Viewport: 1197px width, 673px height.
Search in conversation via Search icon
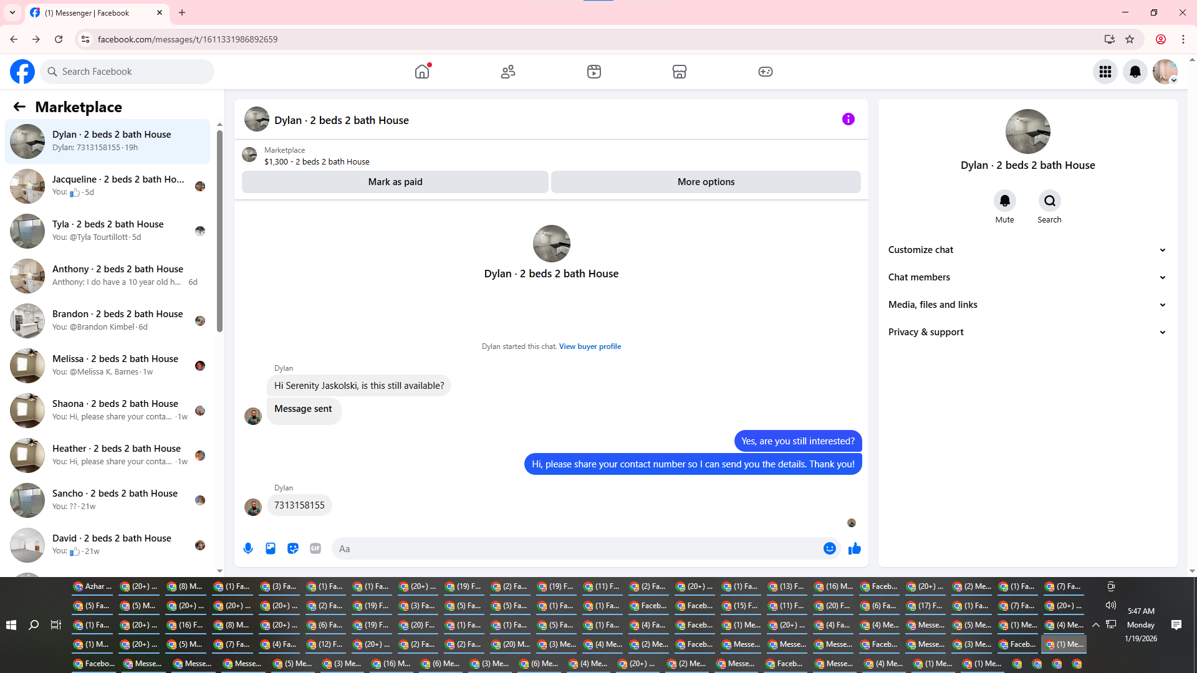pyautogui.click(x=1050, y=201)
